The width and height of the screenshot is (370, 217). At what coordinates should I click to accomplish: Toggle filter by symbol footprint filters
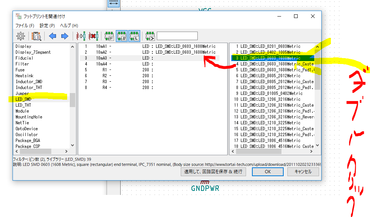click(x=109, y=36)
